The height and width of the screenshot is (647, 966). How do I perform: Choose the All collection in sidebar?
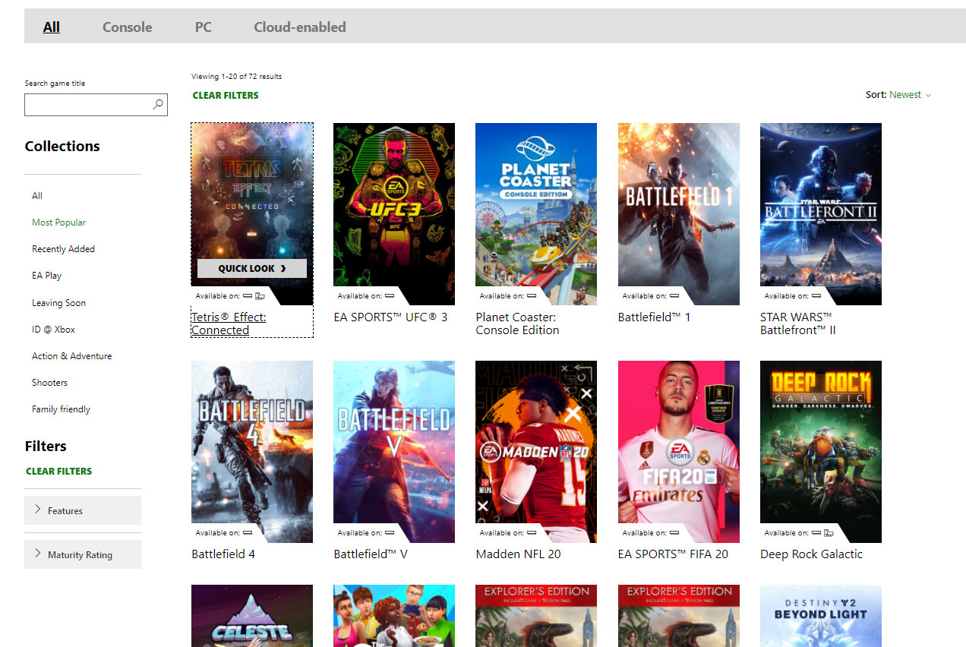37,196
